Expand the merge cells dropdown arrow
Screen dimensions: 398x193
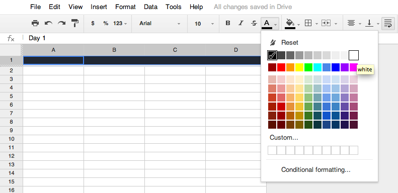click(x=336, y=24)
